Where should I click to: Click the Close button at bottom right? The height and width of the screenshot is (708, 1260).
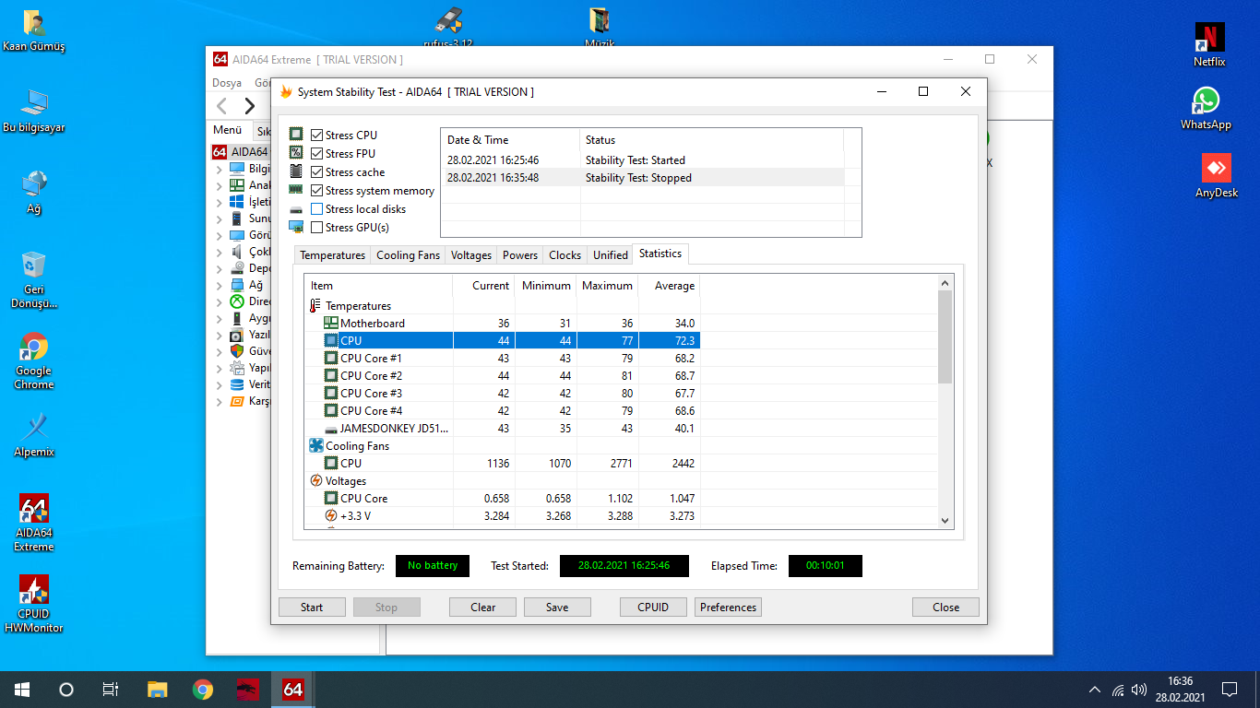point(945,608)
